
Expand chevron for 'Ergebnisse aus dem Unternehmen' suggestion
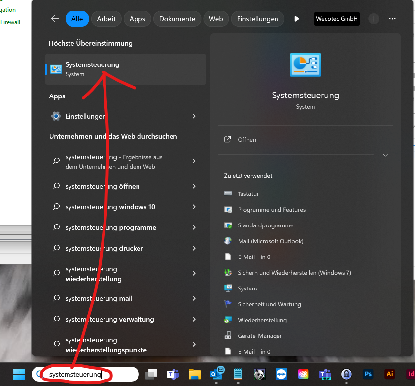194,161
